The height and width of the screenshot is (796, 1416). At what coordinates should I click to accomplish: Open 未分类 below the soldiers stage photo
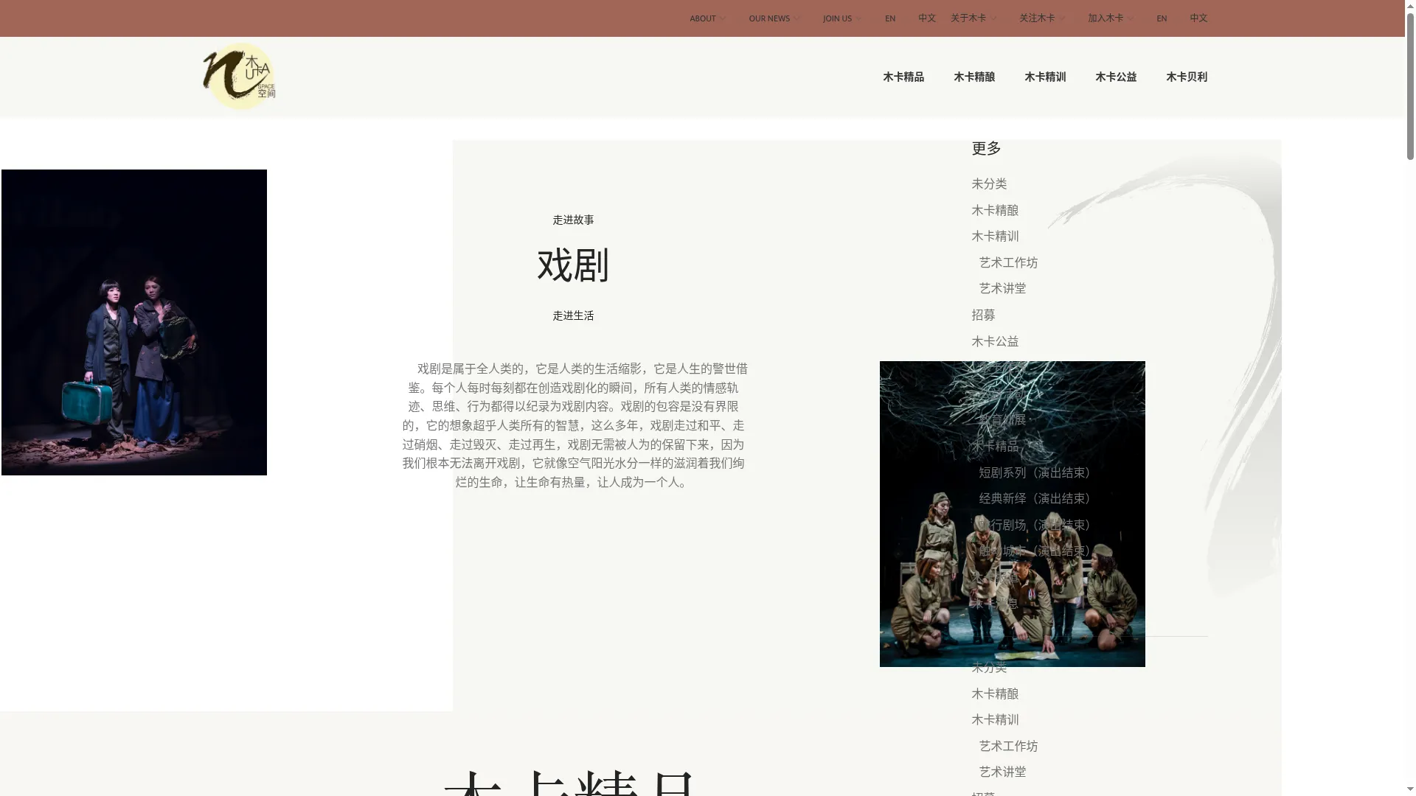989,668
